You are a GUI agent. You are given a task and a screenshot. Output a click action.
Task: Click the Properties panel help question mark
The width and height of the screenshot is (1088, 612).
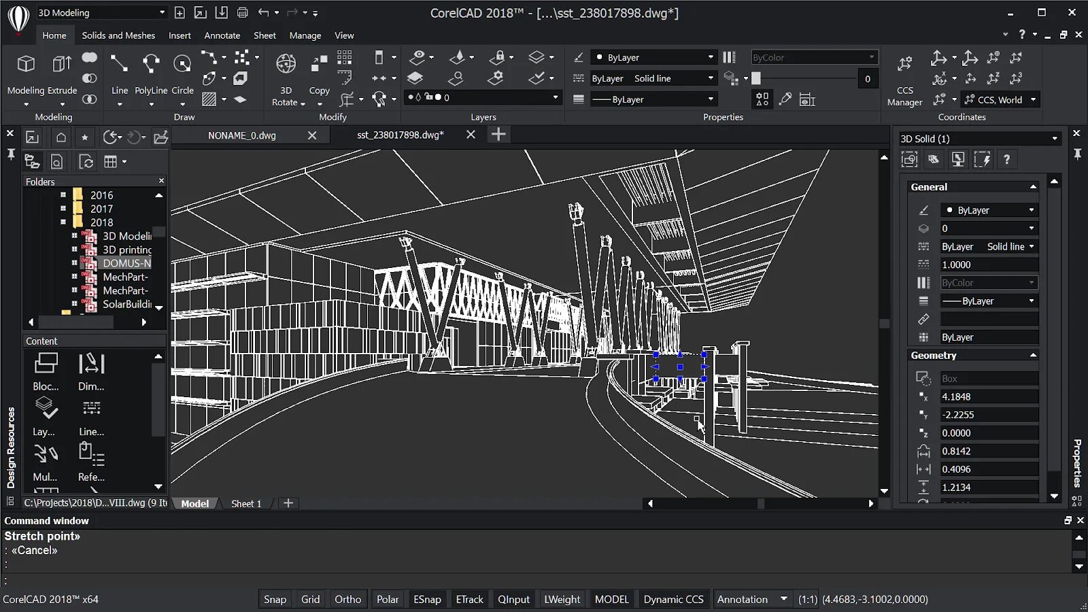tap(1007, 160)
